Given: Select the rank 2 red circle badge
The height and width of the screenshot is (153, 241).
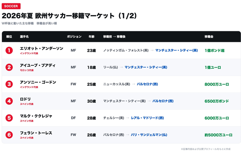Looking at the screenshot, I should point(9,67).
